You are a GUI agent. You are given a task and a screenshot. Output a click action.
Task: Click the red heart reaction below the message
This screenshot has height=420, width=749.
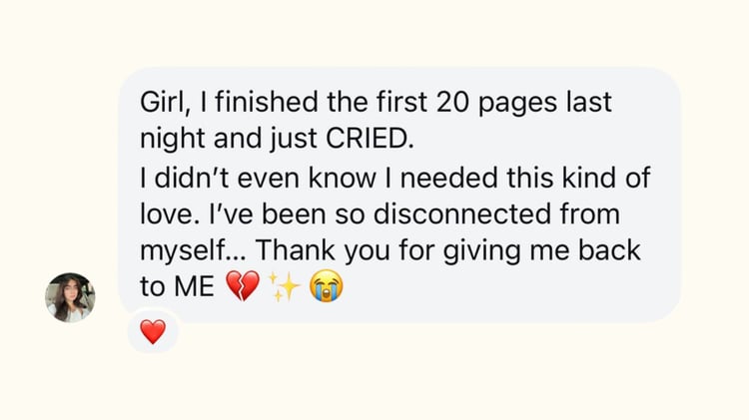coord(153,332)
